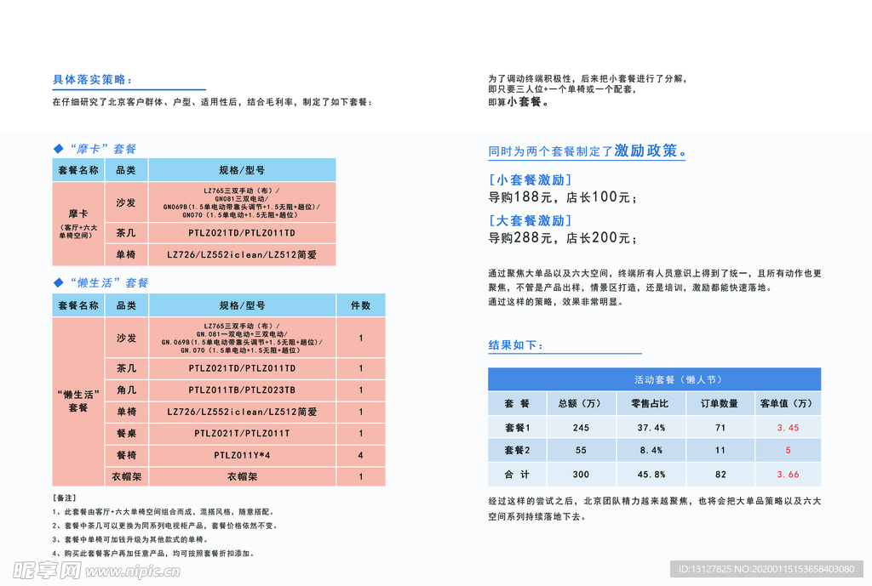Screen dimensions: 872x586
Task: Click the red "3.66" value
Action: (x=788, y=475)
